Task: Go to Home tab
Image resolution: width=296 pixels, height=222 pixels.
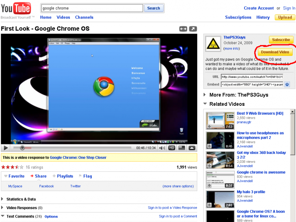Action: click(46, 17)
